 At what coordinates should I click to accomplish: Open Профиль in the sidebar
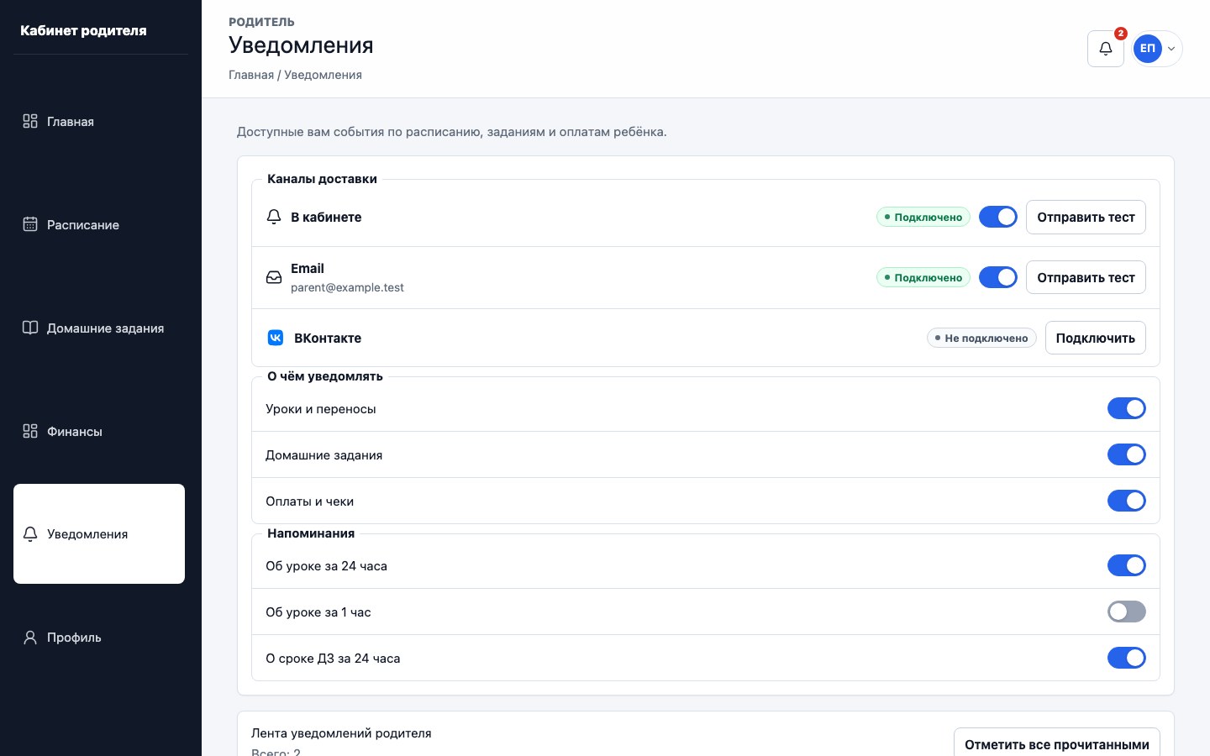(99, 638)
